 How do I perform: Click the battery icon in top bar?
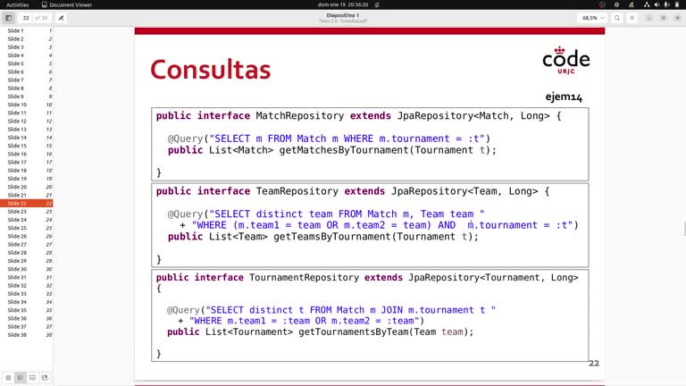677,4
